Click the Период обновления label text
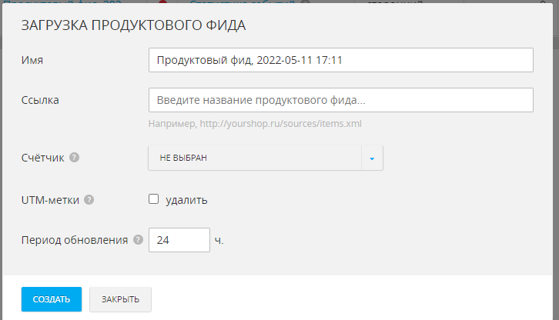Viewport: 559px width, 320px height. pos(74,240)
